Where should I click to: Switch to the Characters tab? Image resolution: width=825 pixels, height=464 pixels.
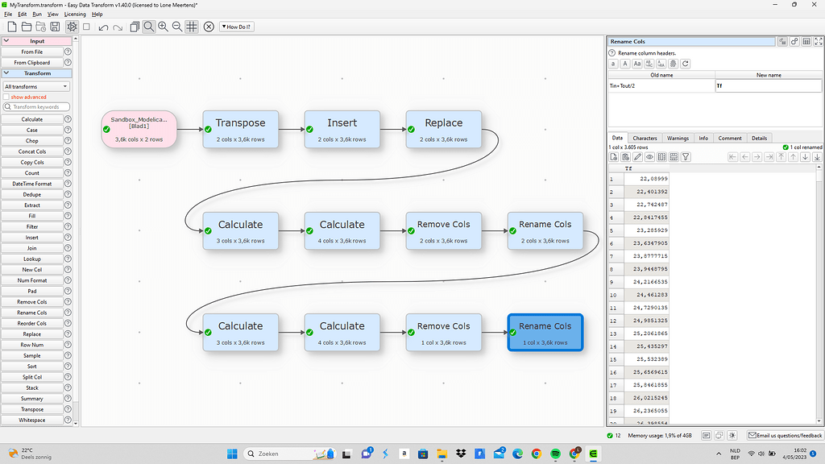(645, 138)
